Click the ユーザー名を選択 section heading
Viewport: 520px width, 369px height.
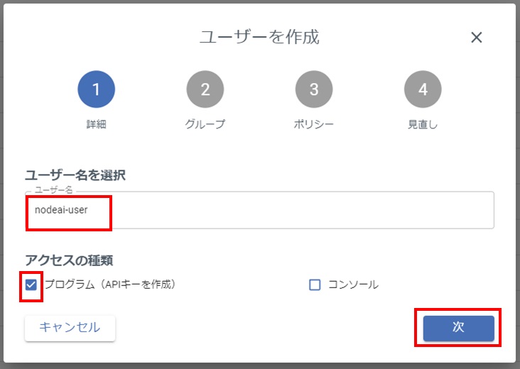(75, 175)
